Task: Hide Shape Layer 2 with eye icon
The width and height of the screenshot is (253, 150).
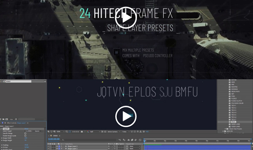Action: point(48,149)
